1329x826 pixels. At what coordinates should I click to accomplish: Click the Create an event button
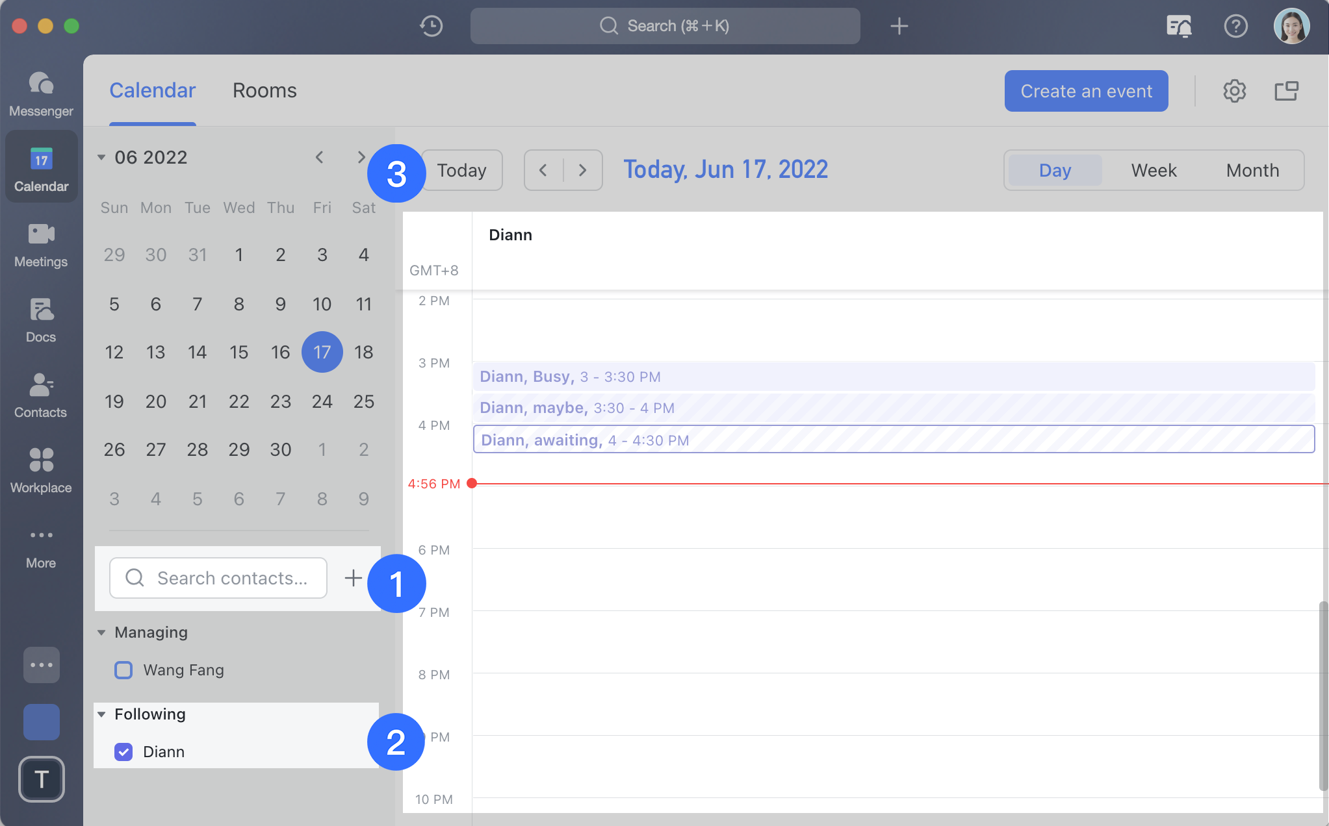coord(1085,91)
